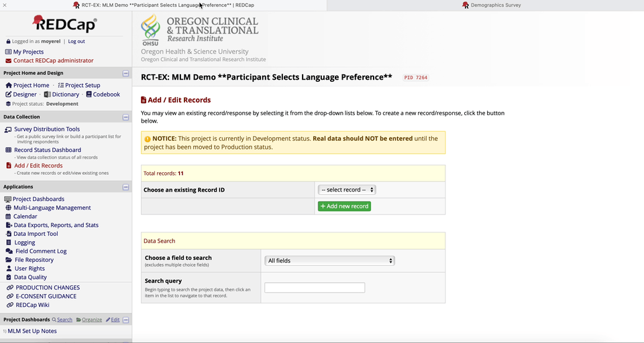The width and height of the screenshot is (644, 343).
Task: Open the My Projects link
Action: [x=28, y=52]
